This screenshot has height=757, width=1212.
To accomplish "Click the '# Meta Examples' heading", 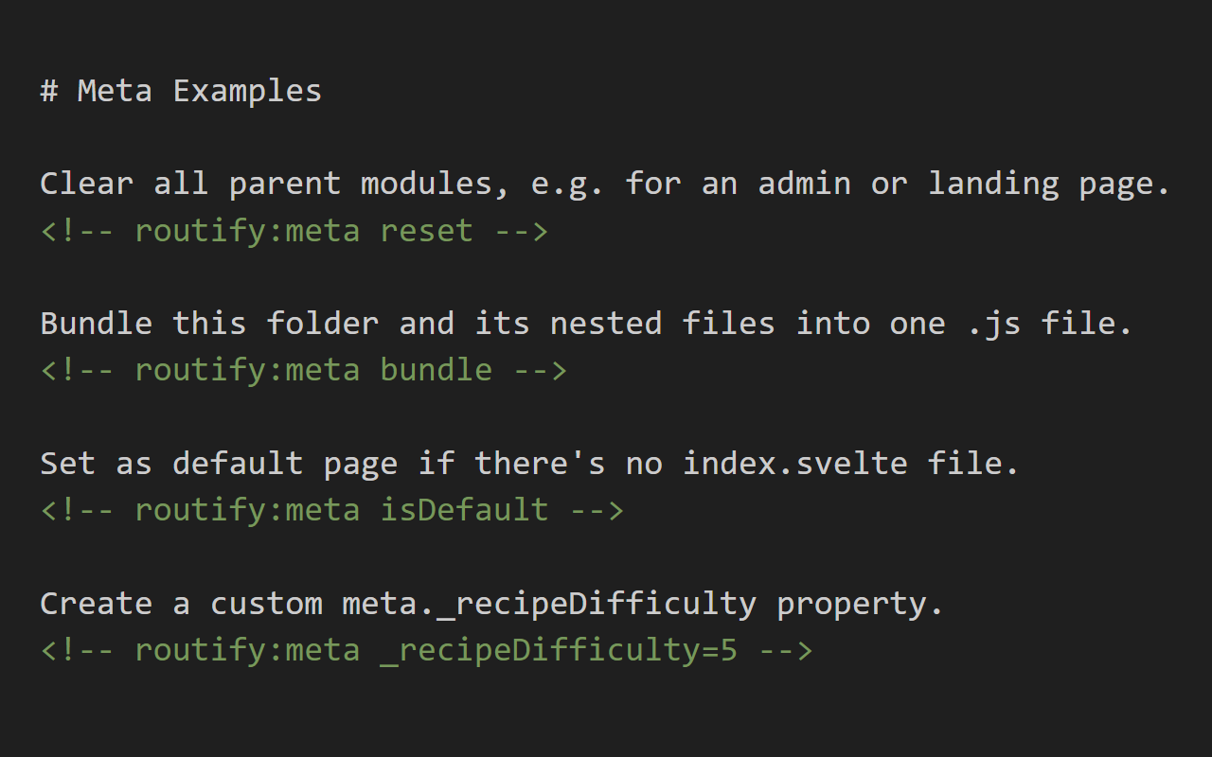I will [181, 91].
